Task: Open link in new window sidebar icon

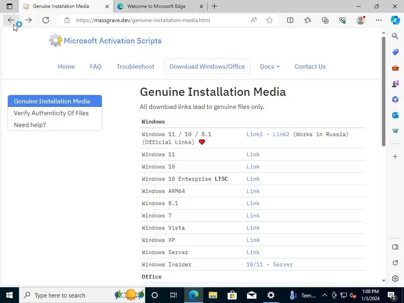Action: [x=395, y=263]
